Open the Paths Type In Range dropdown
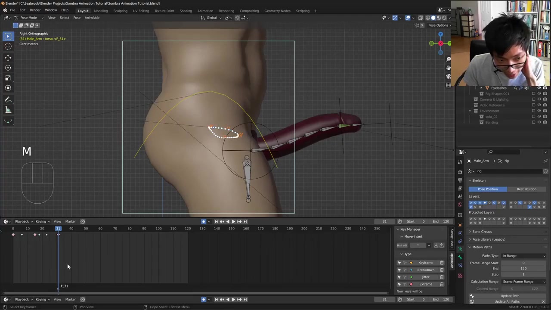 click(523, 256)
